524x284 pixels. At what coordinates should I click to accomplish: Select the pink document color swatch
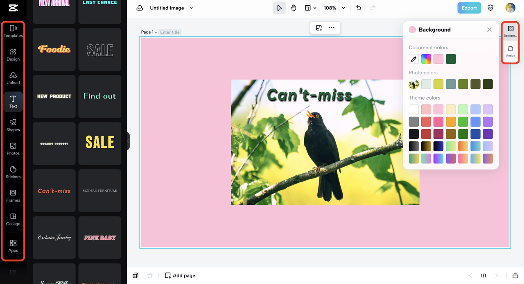click(x=438, y=59)
